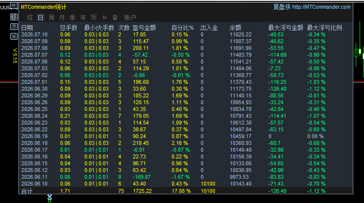364x203 pixels.
Task: Select the M tab
Action: (105, 17)
